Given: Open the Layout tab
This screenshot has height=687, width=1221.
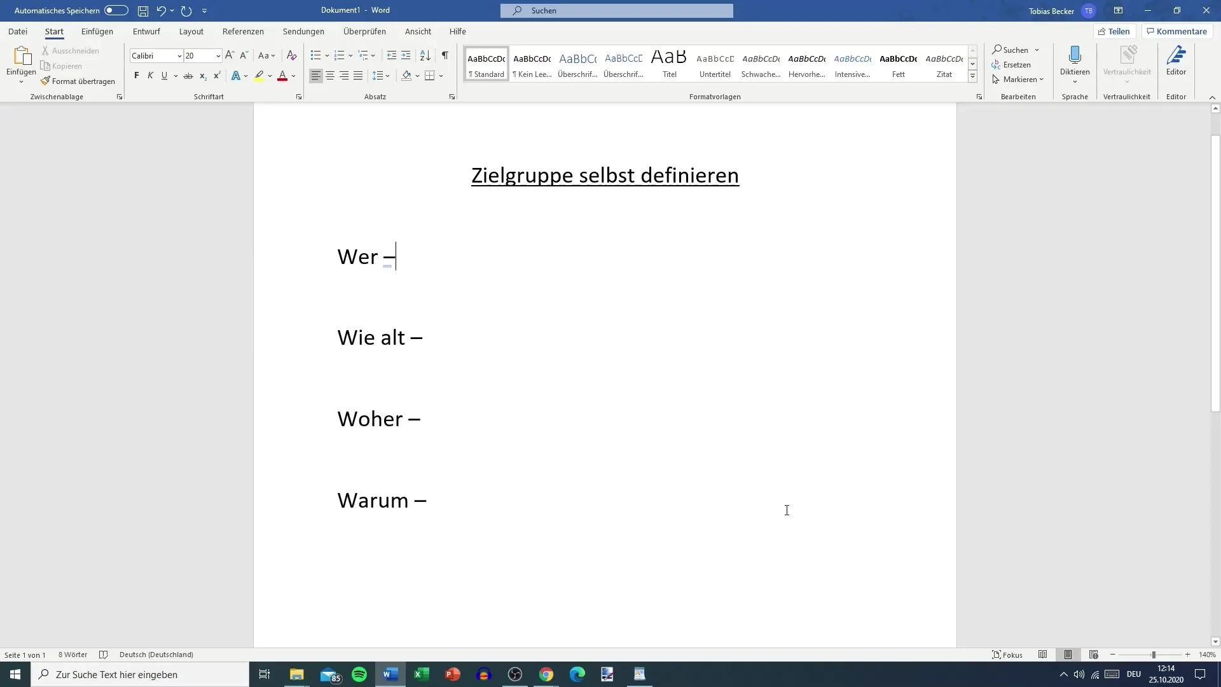Looking at the screenshot, I should pos(191,31).
